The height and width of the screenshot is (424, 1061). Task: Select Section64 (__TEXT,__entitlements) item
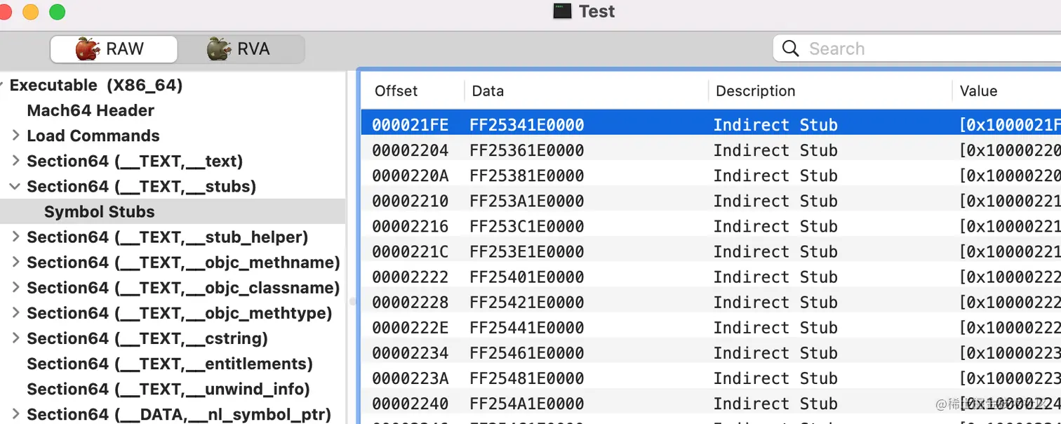pos(169,364)
